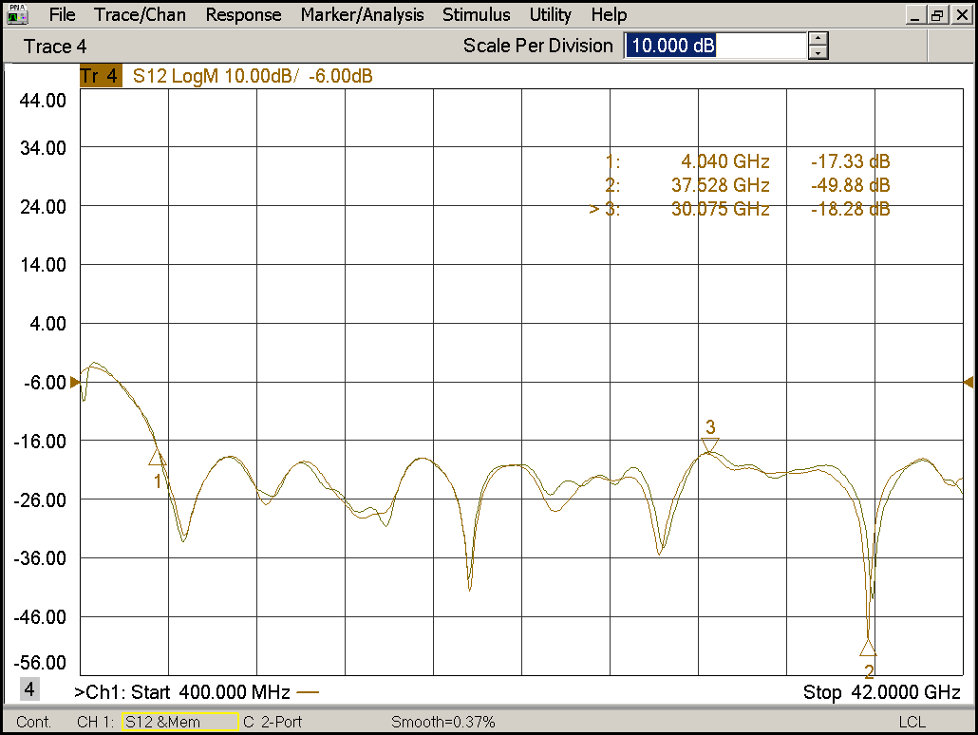This screenshot has height=735, width=978.
Task: Close the application window
Action: coord(962,15)
